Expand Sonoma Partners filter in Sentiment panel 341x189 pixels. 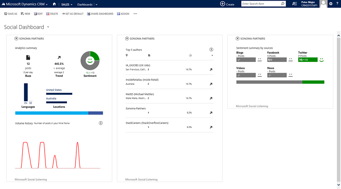tap(237, 39)
